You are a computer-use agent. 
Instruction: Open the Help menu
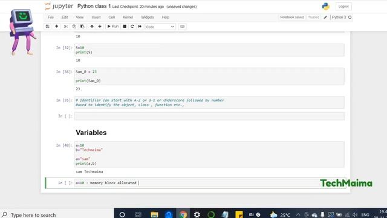coord(165,18)
